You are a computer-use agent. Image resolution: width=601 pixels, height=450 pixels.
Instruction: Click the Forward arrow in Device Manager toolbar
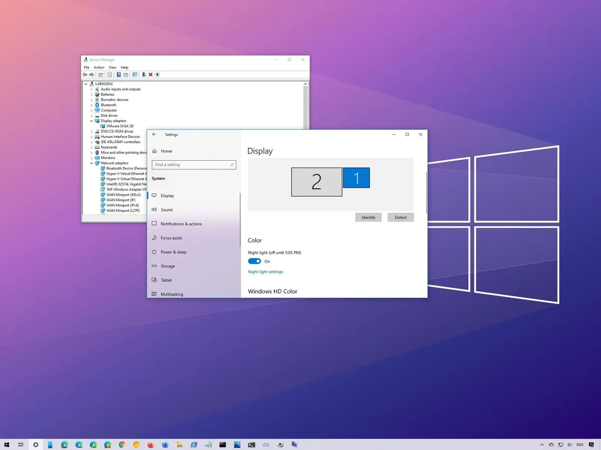(91, 75)
